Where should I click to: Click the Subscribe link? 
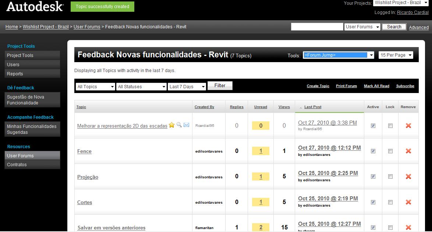[405, 86]
